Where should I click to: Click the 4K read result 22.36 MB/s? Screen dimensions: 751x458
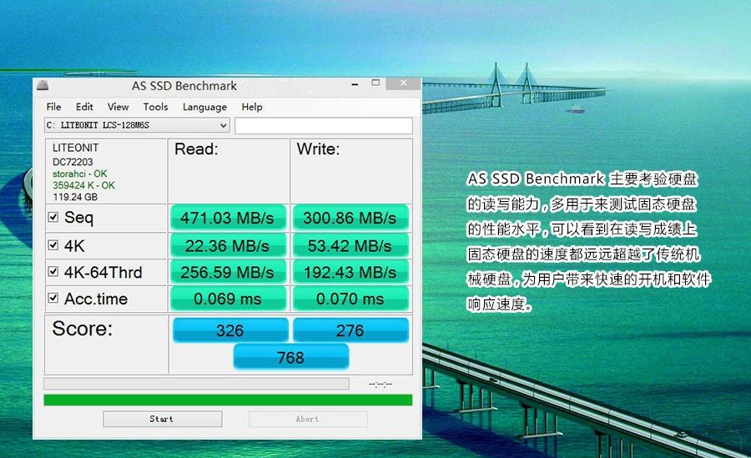coord(228,246)
